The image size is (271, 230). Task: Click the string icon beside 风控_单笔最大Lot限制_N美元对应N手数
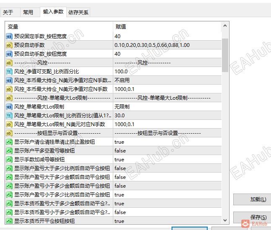pyautogui.click(x=9, y=124)
